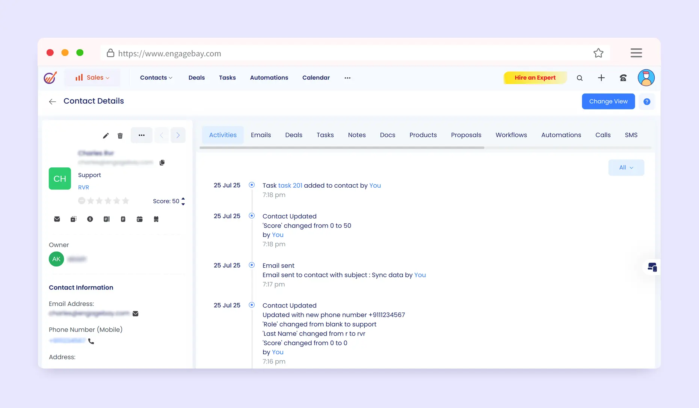Image resolution: width=699 pixels, height=408 pixels.
Task: Open the task 201 link
Action: (290, 185)
